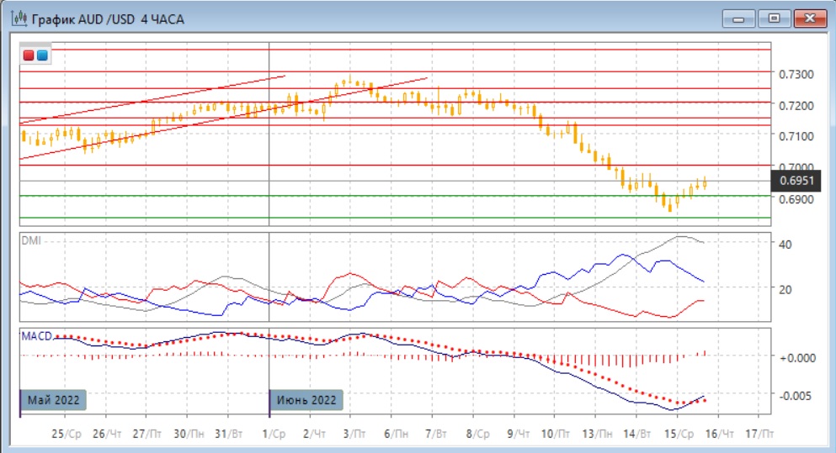Click the DMI indicator label
The height and width of the screenshot is (453, 836).
(x=30, y=240)
